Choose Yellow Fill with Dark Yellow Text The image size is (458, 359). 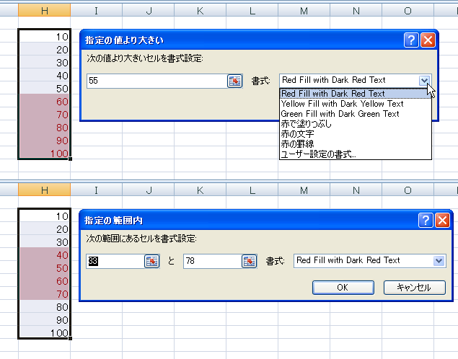pyautogui.click(x=342, y=104)
